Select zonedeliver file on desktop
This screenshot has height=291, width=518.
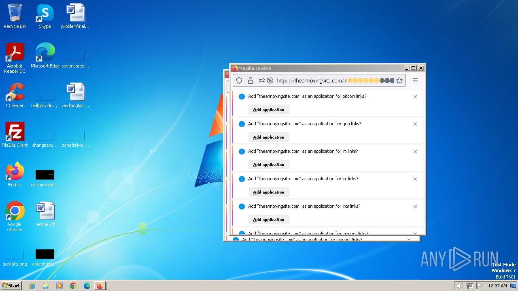tap(75, 139)
